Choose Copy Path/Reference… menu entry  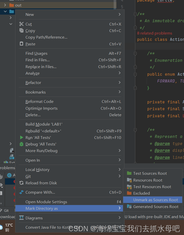[x=70, y=37]
